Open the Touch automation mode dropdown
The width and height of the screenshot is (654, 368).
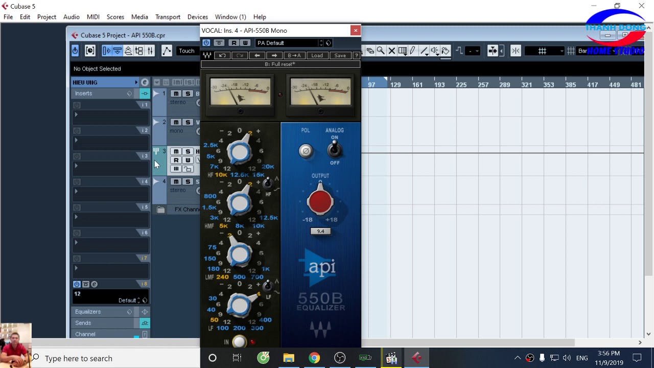[188, 51]
